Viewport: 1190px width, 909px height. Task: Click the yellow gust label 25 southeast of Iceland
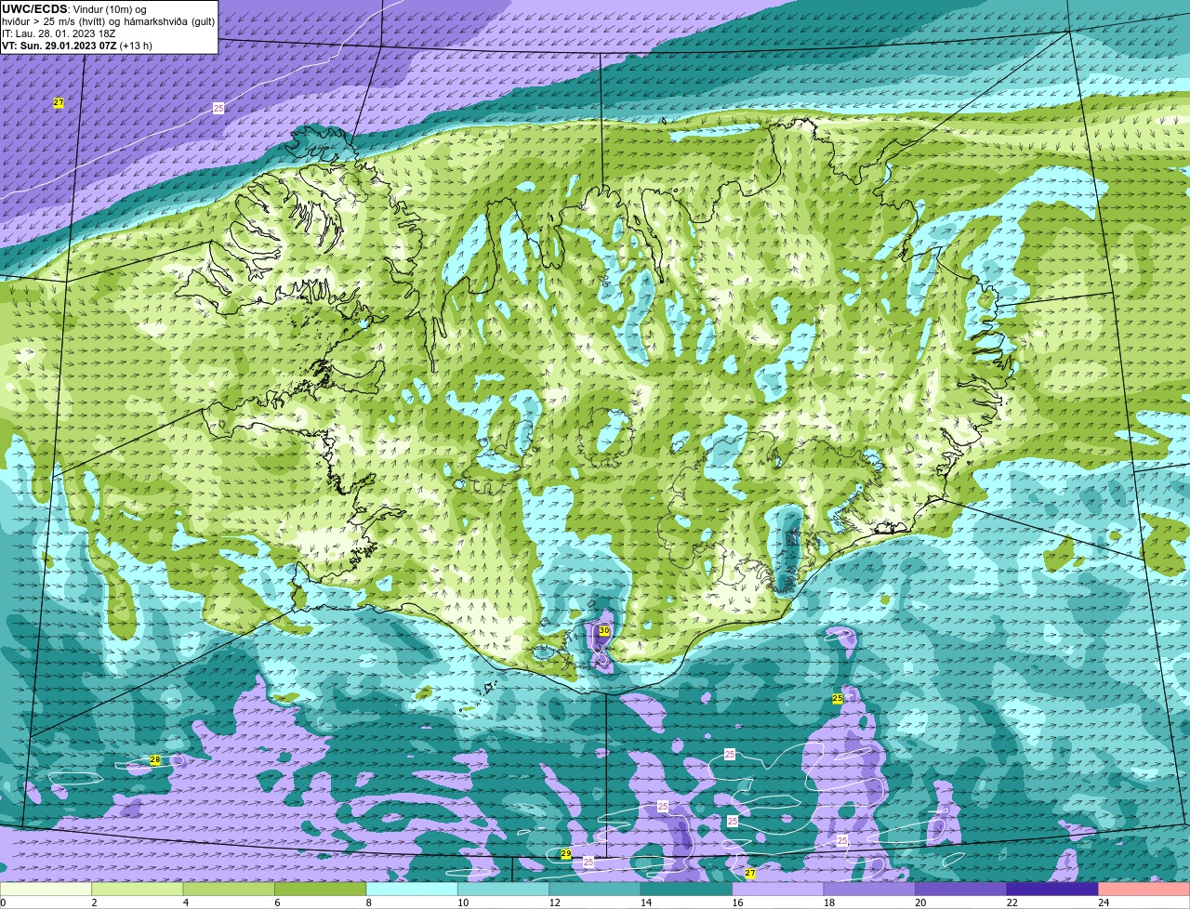click(x=838, y=698)
